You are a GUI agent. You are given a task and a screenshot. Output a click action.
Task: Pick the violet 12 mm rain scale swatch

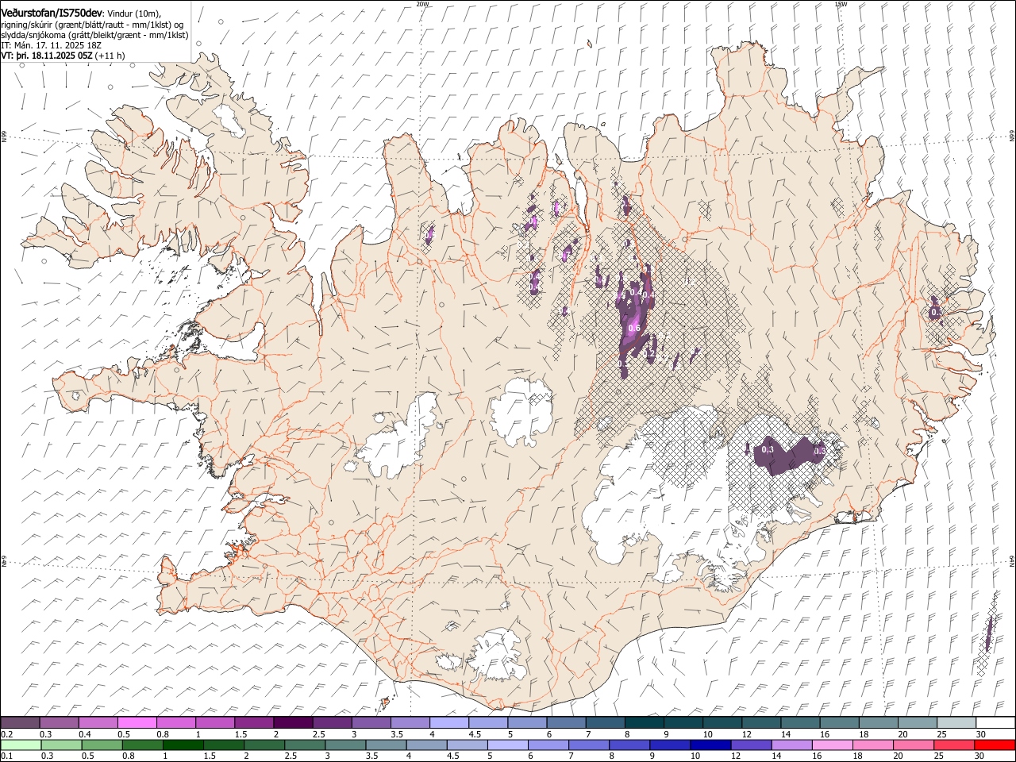coord(751,745)
